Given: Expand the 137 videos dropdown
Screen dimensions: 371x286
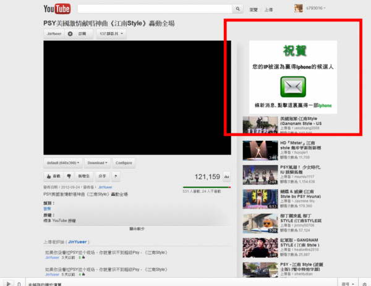Looking at the screenshot, I should click(x=111, y=34).
